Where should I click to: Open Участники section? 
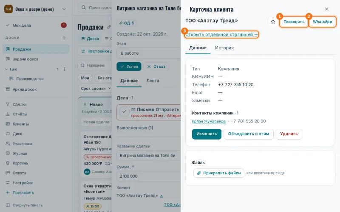coord(36,144)
